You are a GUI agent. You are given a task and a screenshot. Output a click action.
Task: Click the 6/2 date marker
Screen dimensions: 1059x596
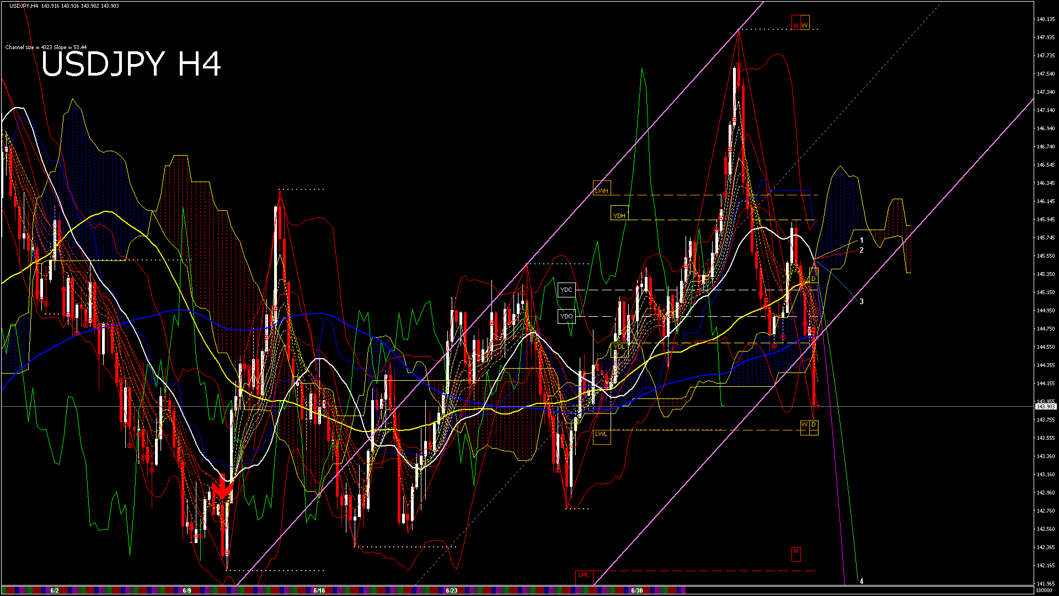[x=55, y=590]
